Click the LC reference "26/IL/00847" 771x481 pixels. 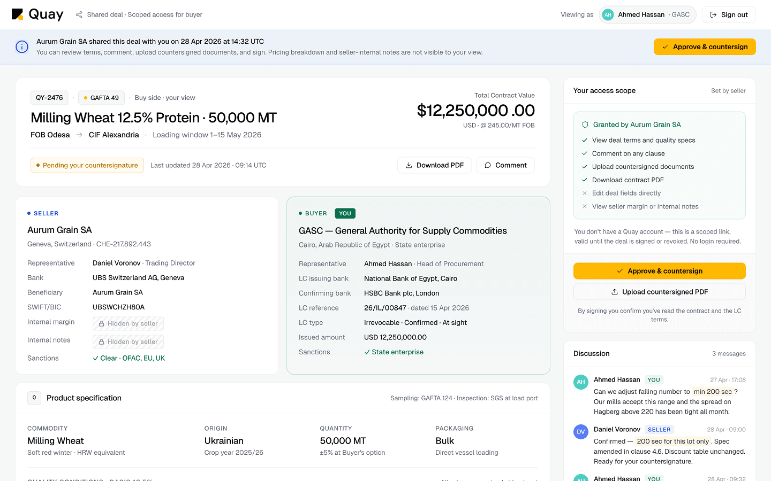385,308
